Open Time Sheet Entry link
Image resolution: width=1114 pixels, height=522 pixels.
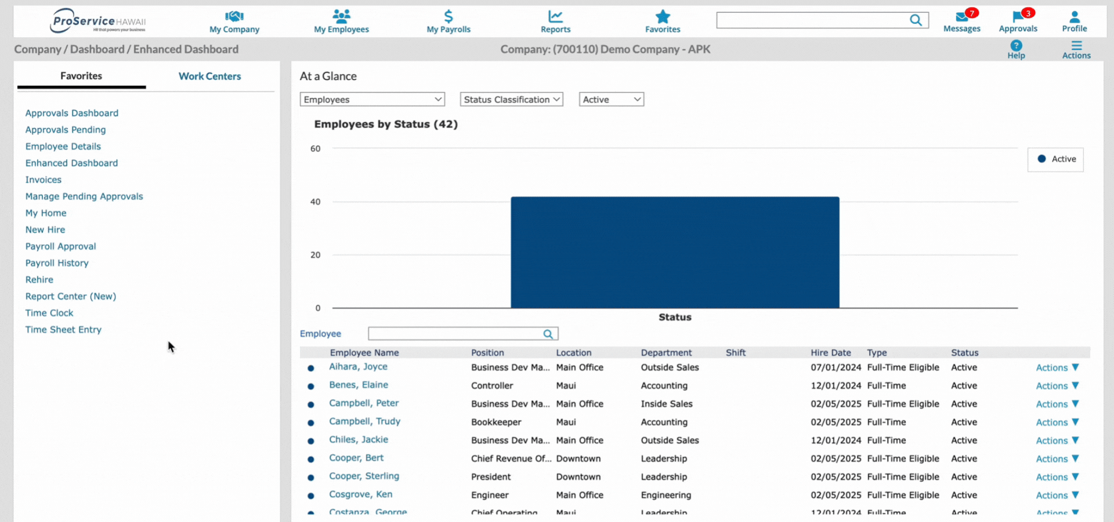[63, 329]
